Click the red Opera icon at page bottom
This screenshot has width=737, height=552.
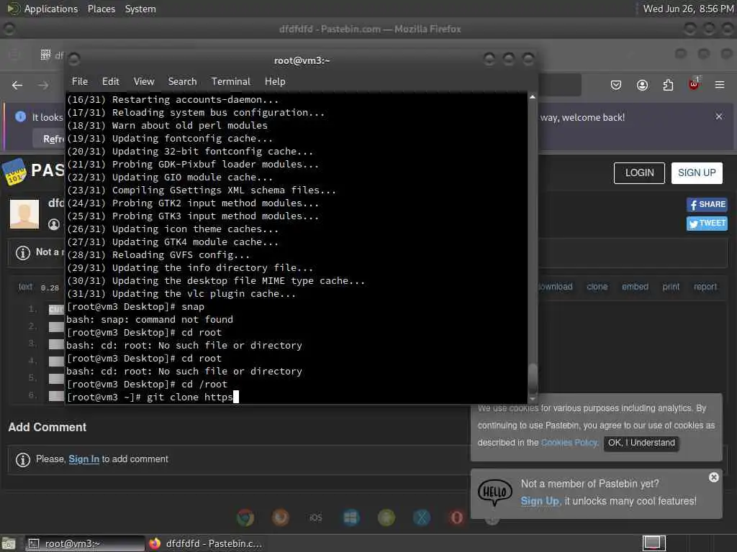coord(456,517)
